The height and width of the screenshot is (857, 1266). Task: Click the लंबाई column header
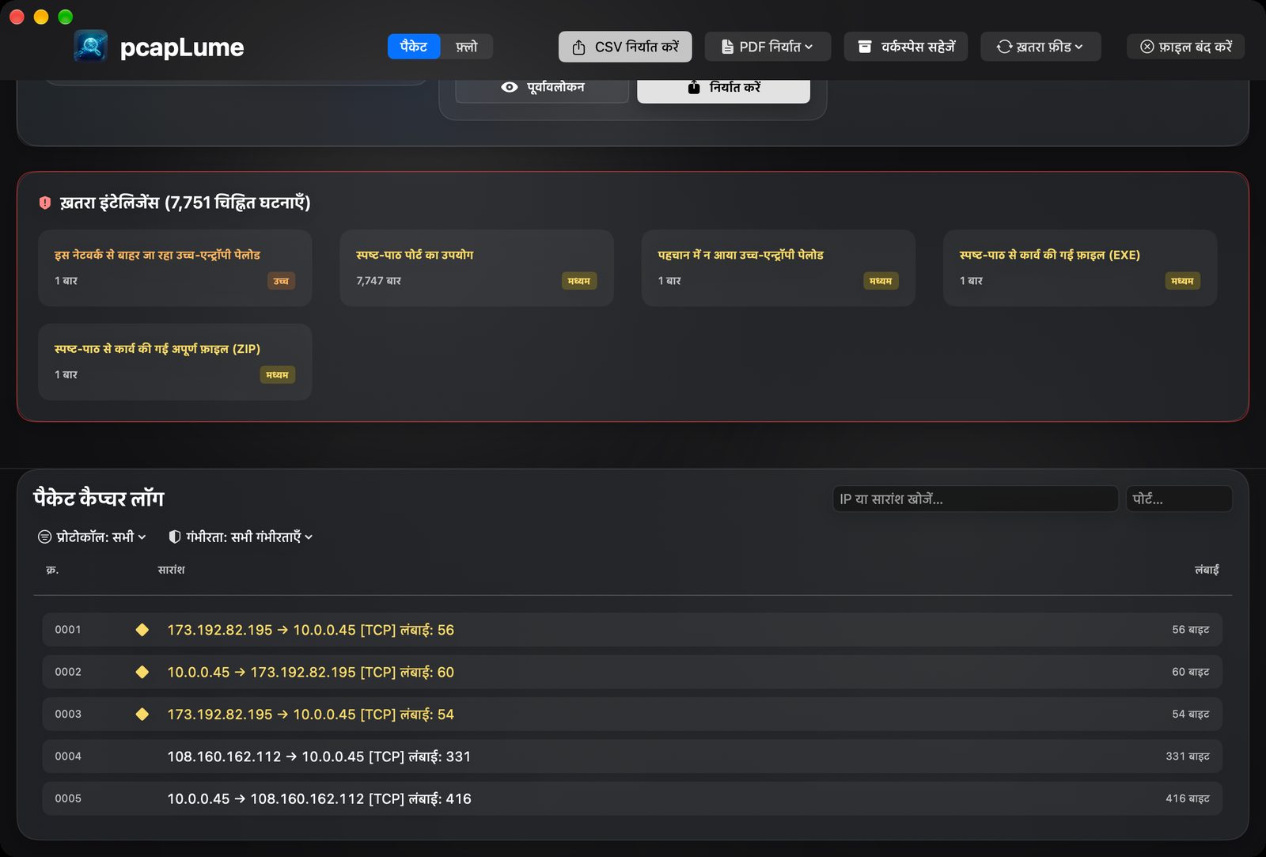click(x=1207, y=570)
